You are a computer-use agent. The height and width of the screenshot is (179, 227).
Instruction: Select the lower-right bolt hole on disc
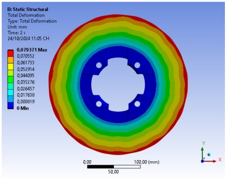[x=137, y=104]
